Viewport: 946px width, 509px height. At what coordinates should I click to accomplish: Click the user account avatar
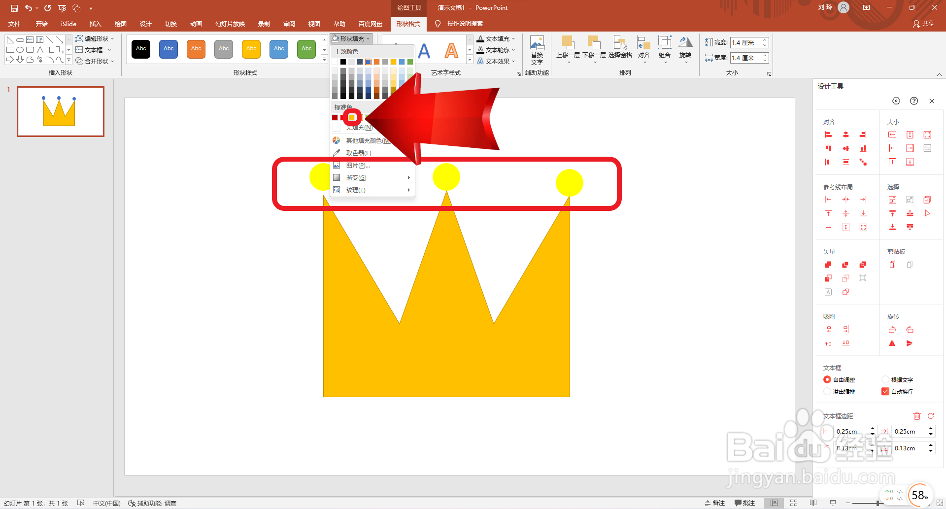point(844,7)
